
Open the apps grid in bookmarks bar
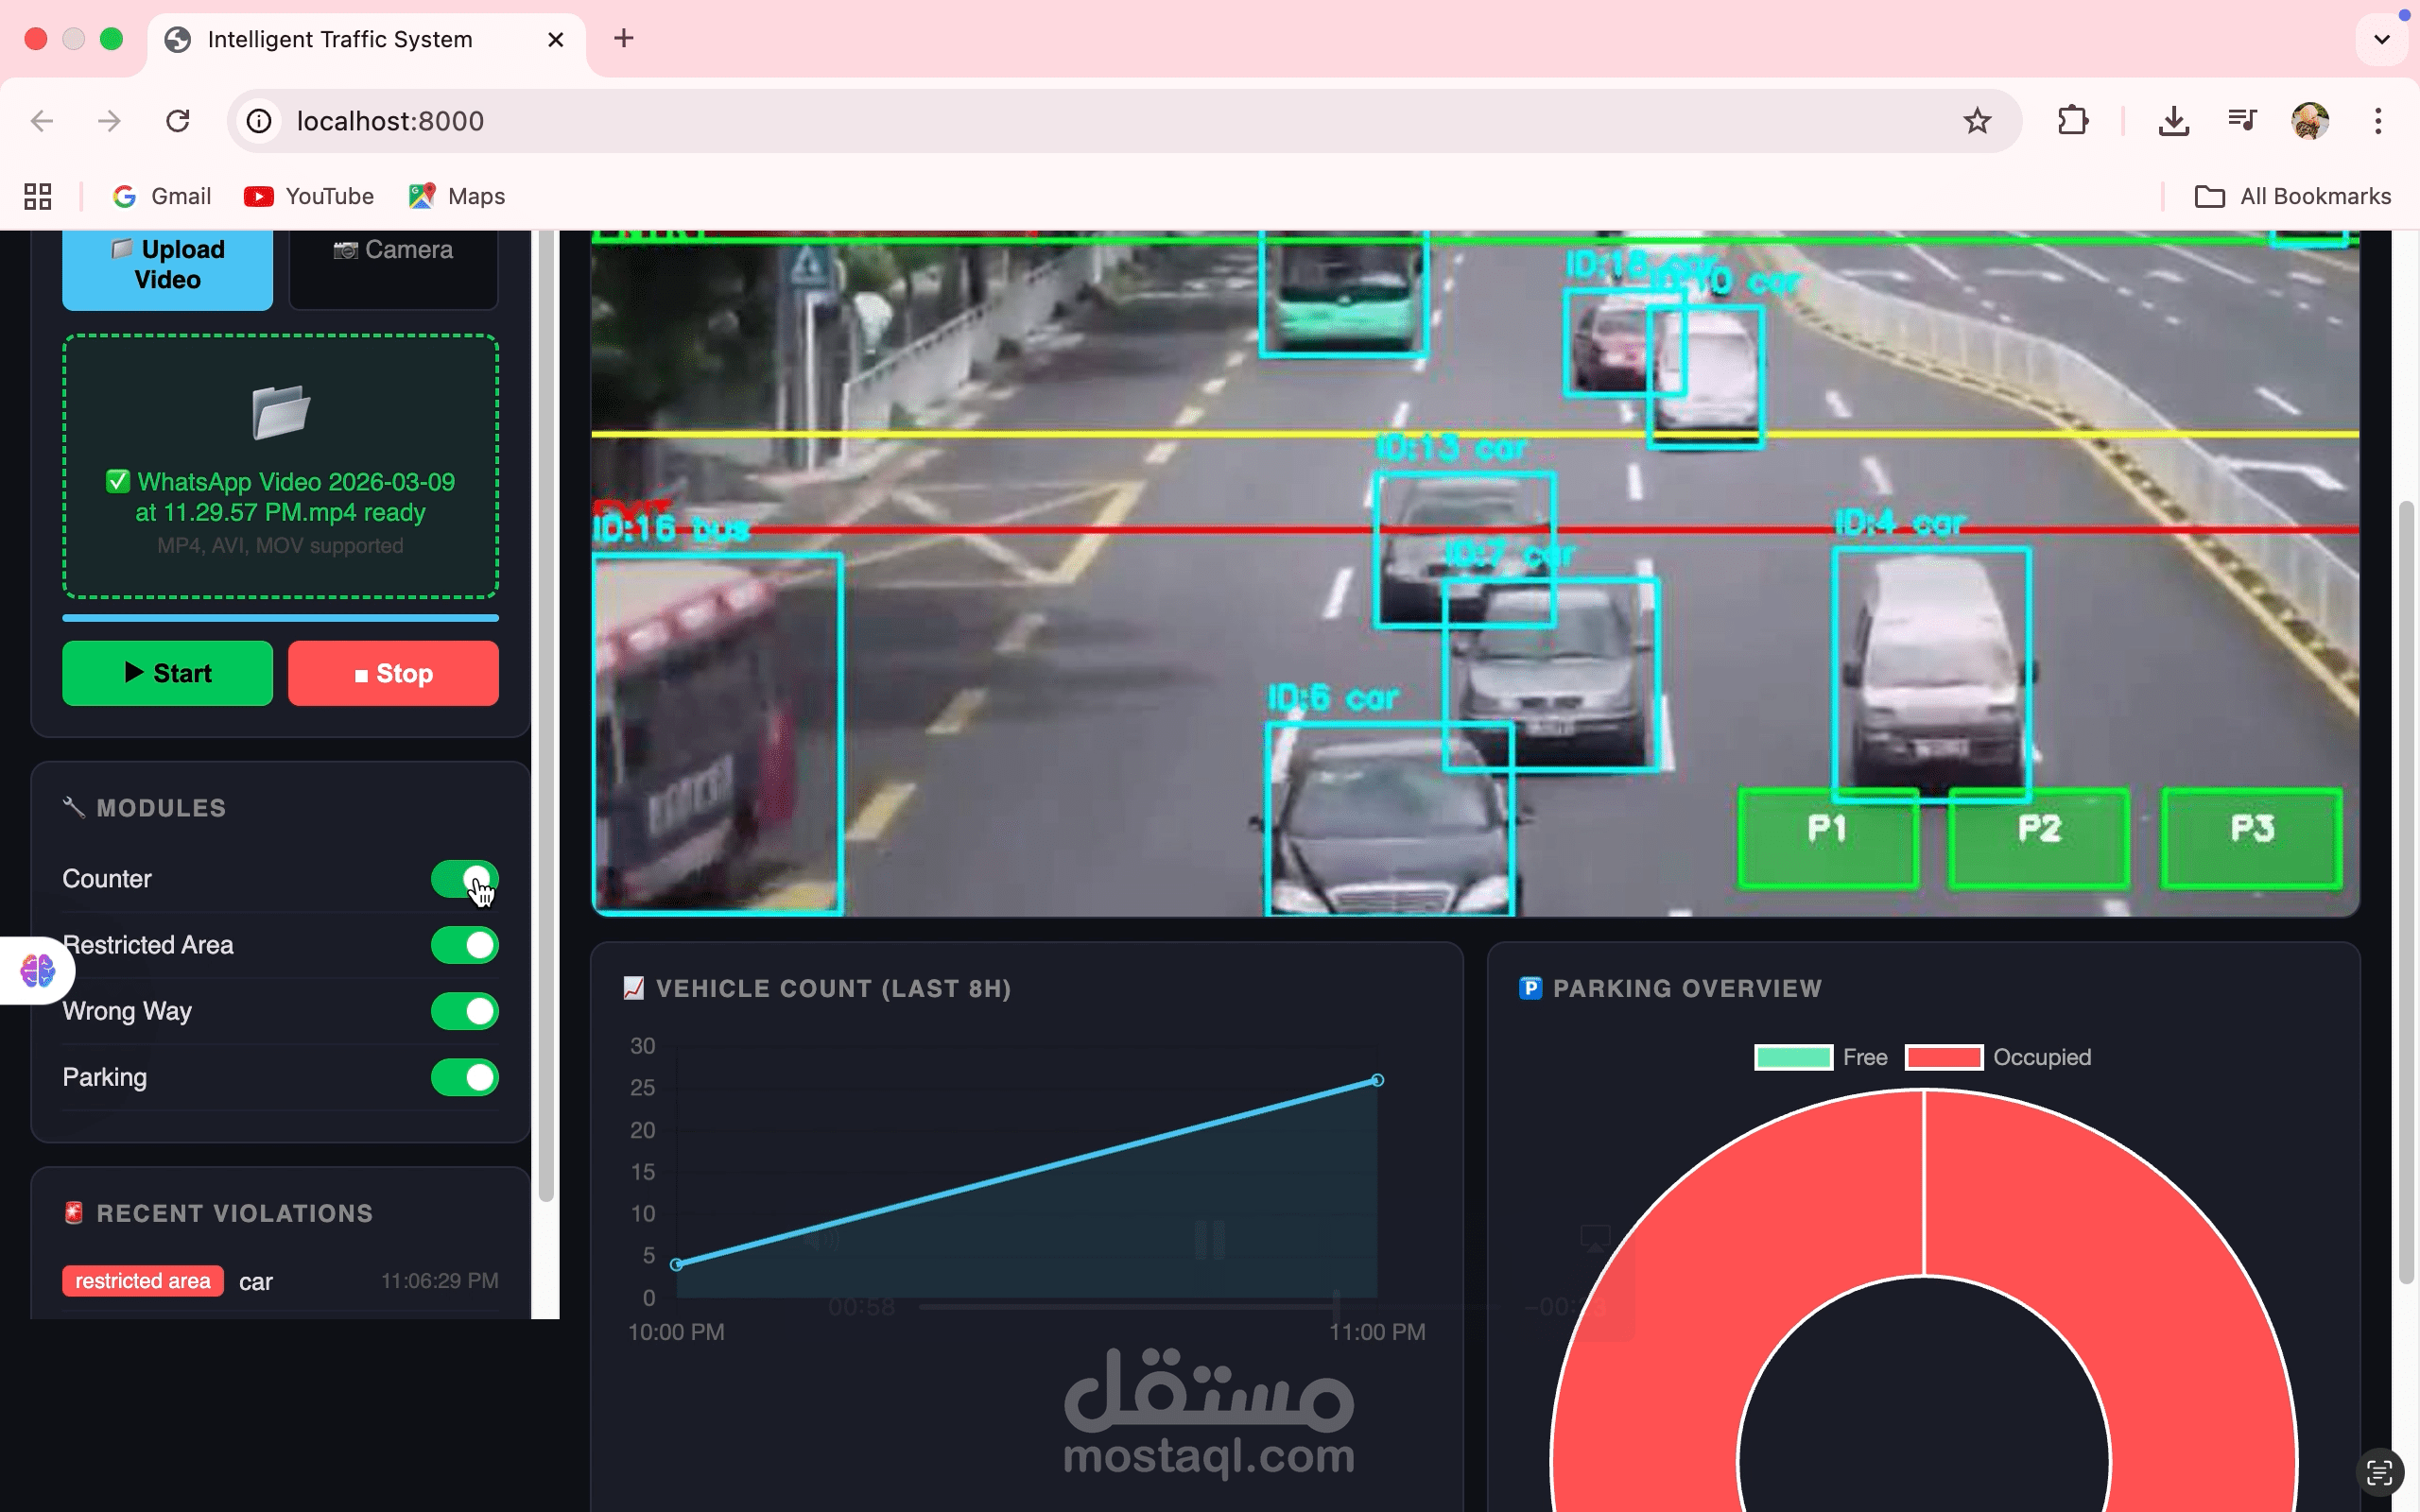click(x=38, y=196)
